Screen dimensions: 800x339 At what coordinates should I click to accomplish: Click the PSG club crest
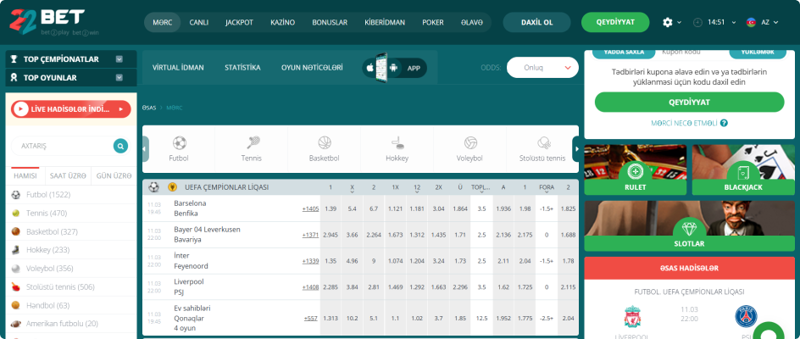746,316
